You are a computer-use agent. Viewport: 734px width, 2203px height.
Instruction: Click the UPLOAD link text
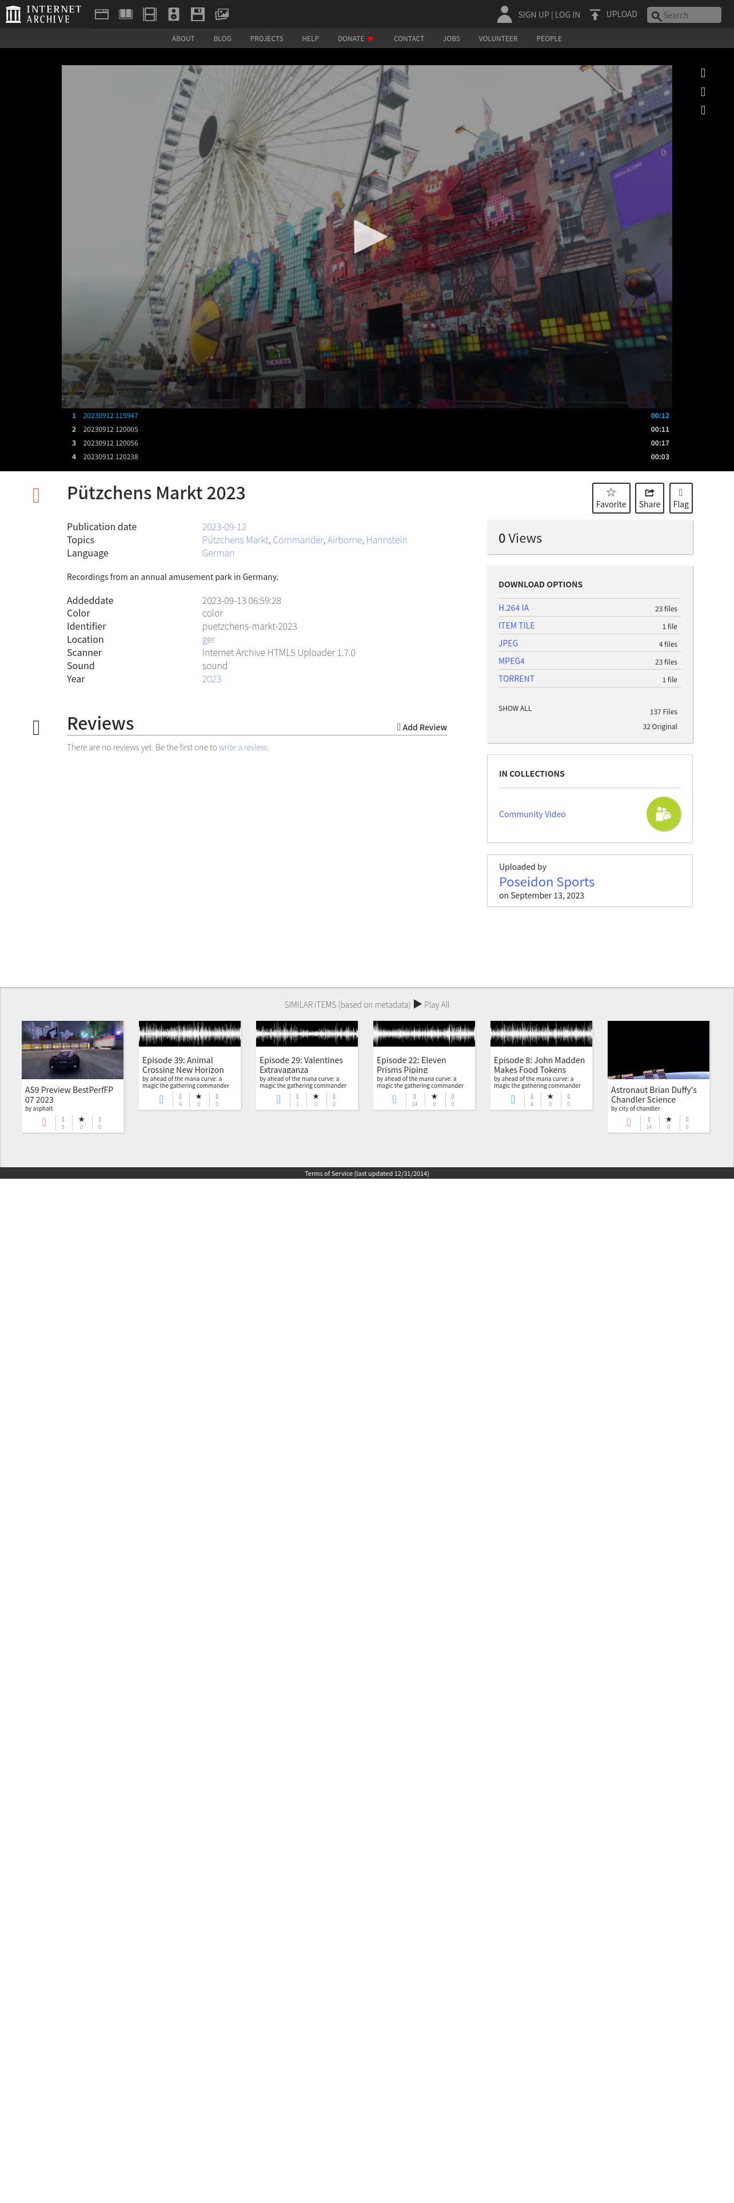(621, 14)
